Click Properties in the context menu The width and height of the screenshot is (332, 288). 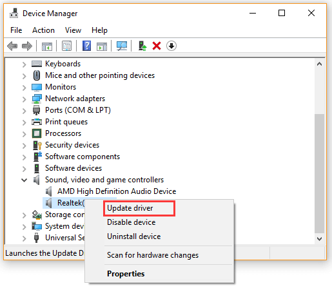pyautogui.click(x=126, y=274)
